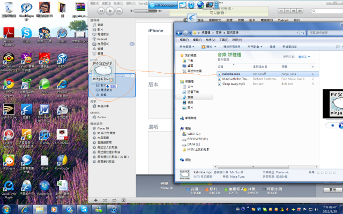The height and width of the screenshot is (214, 343).
Task: Open the Organize dropdown in Explorer toolbar
Action: tap(187, 47)
